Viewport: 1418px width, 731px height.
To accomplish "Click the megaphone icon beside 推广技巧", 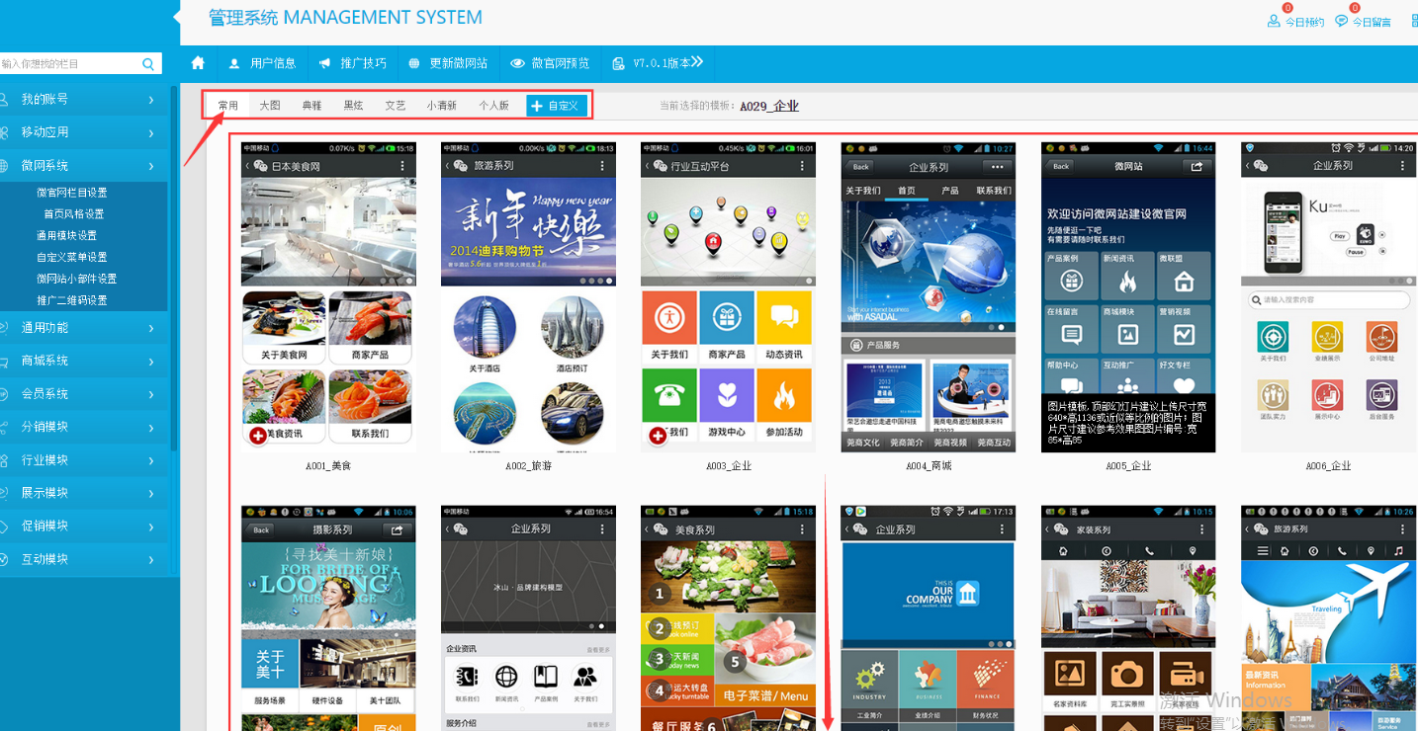I will 325,63.
